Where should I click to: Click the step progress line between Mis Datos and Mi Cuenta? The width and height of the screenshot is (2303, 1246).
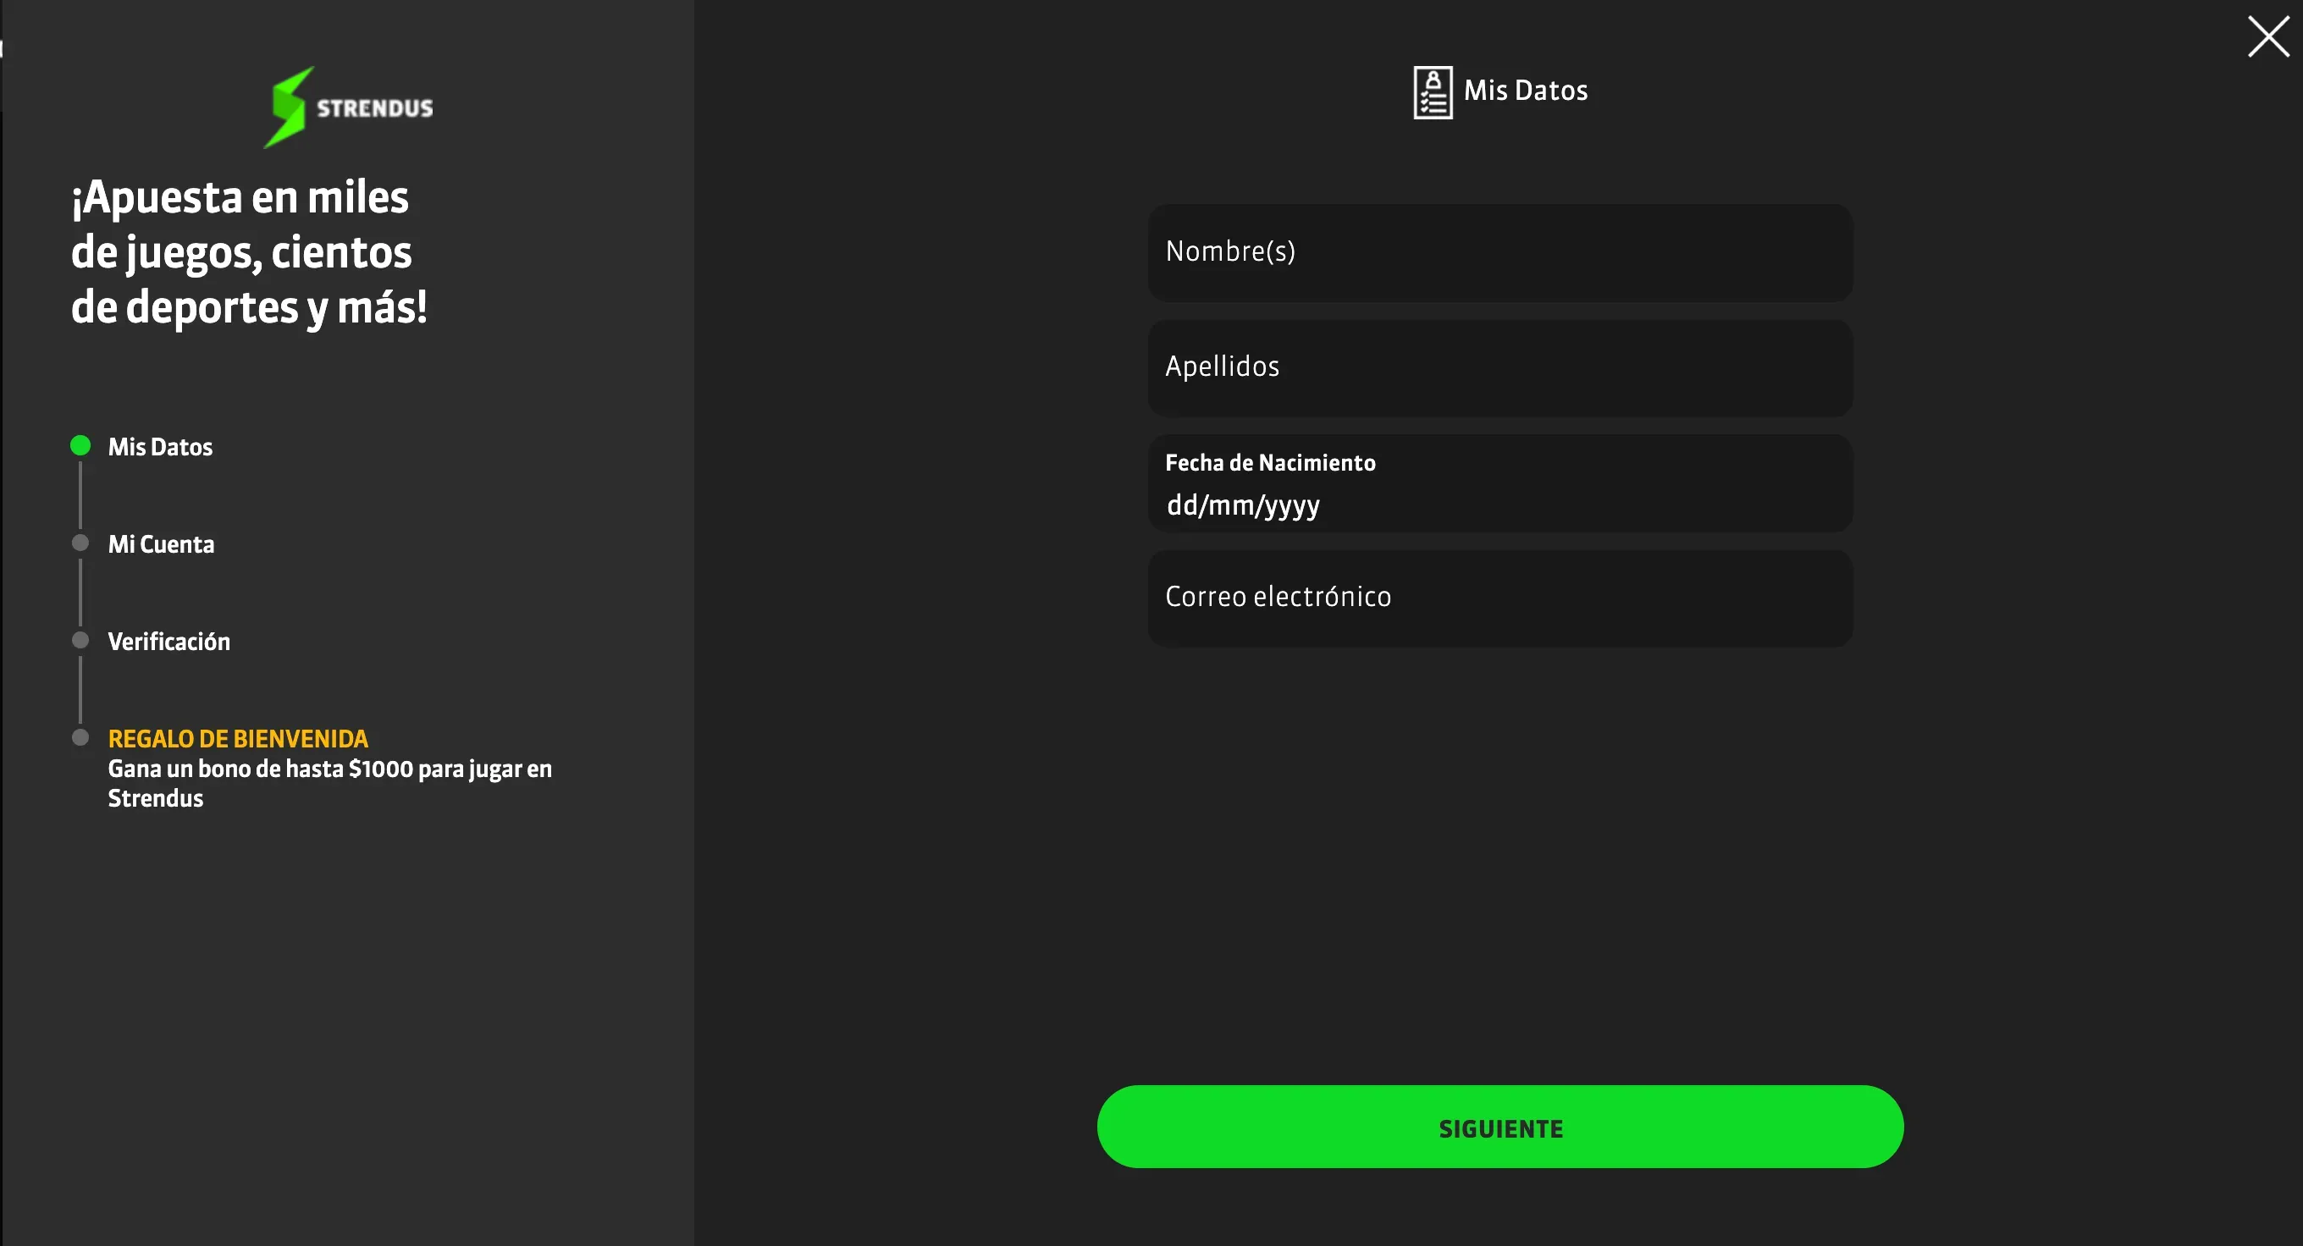coord(80,494)
